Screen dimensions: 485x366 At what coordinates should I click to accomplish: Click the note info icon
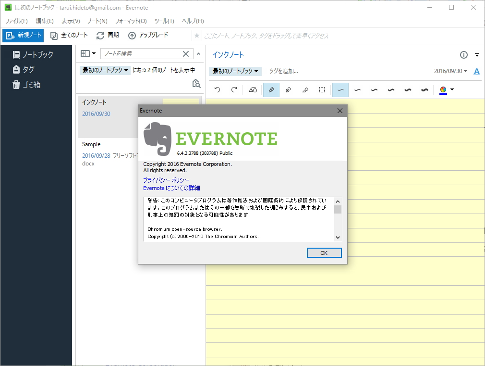pyautogui.click(x=463, y=55)
